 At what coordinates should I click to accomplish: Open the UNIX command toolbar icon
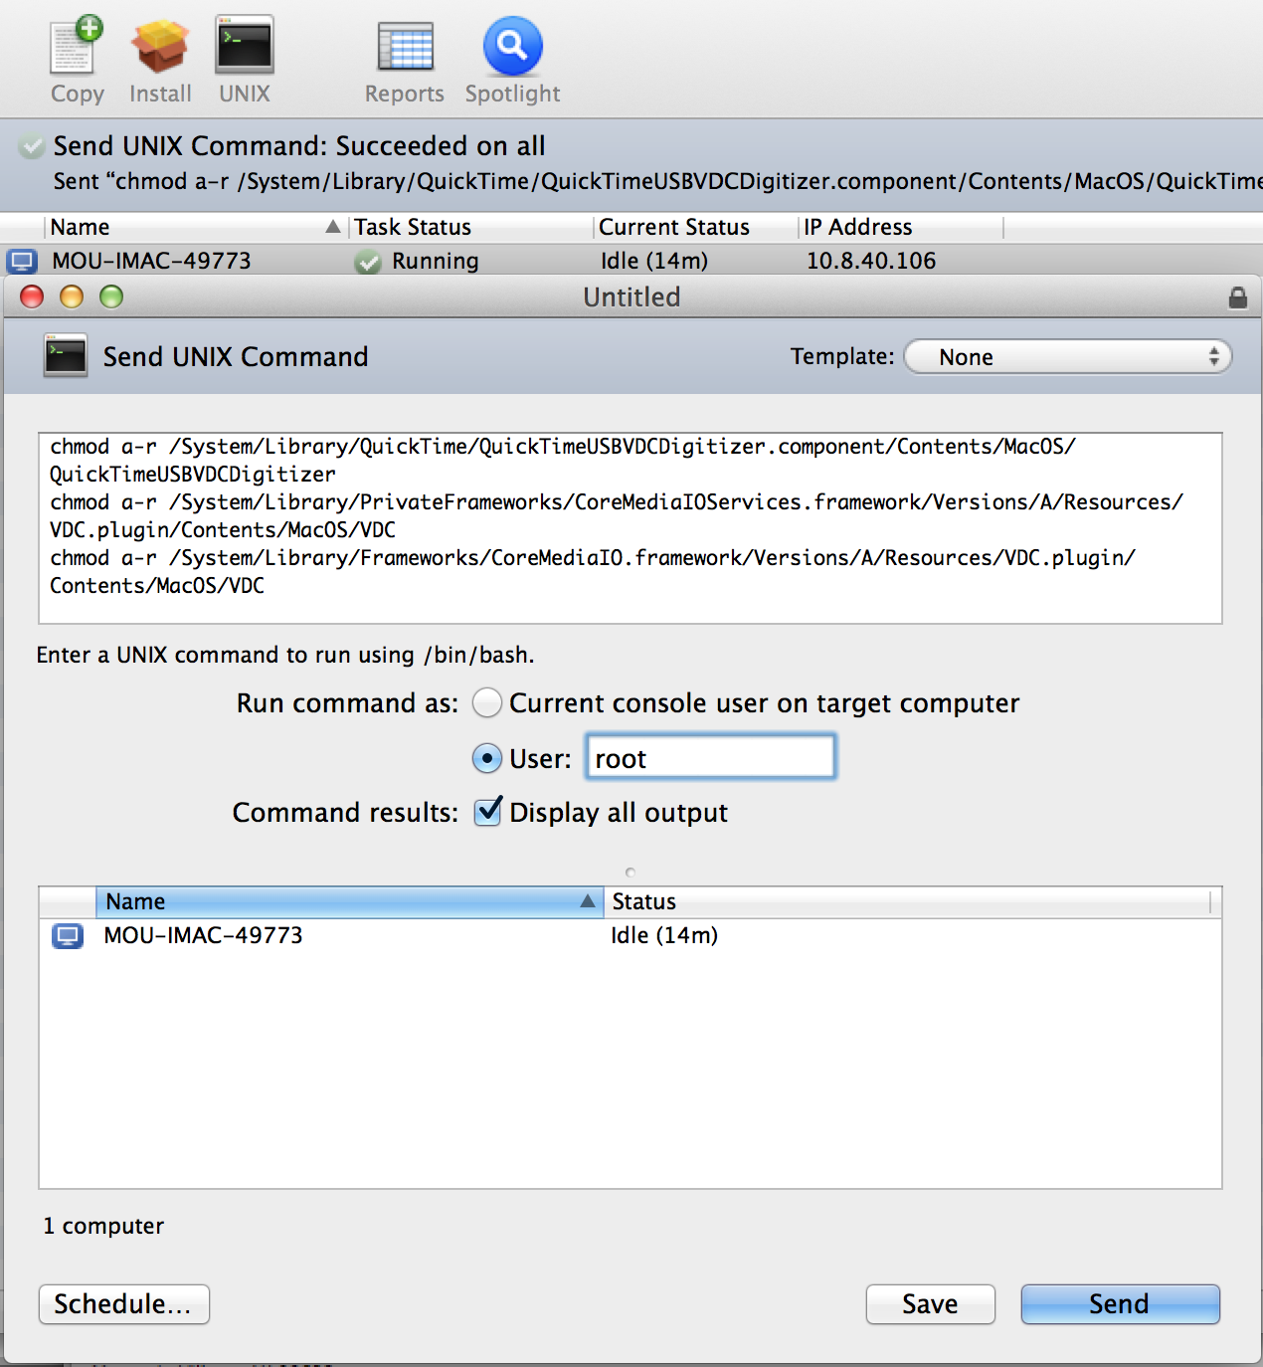pyautogui.click(x=244, y=47)
